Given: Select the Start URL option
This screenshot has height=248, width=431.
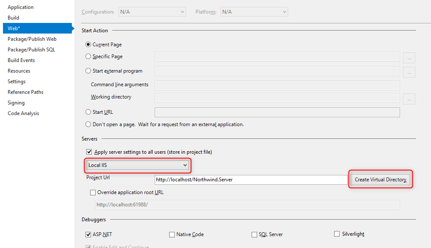Looking at the screenshot, I should [x=88, y=112].
